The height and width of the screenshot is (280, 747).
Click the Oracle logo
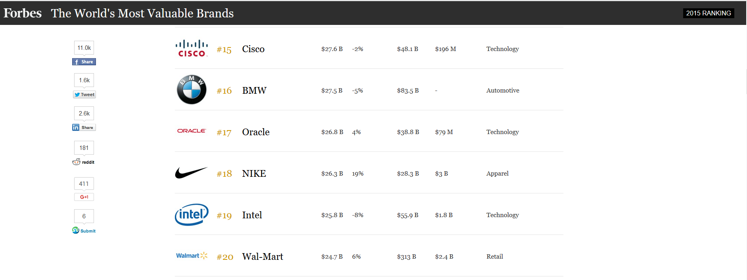click(192, 131)
